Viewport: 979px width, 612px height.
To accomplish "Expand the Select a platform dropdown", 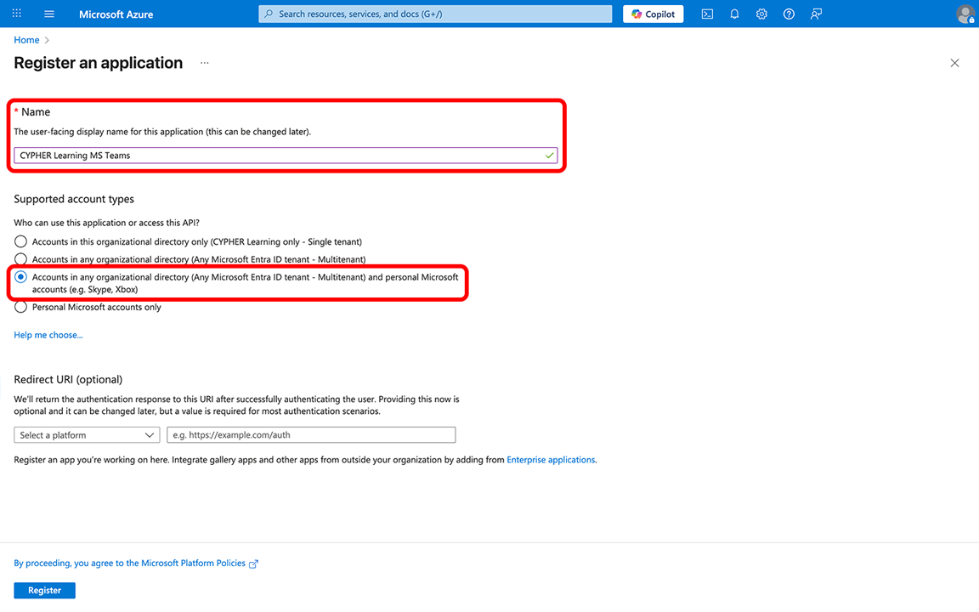I will pos(87,435).
